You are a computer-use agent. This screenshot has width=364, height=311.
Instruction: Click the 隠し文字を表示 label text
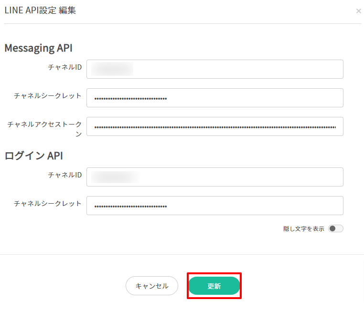pos(304,229)
